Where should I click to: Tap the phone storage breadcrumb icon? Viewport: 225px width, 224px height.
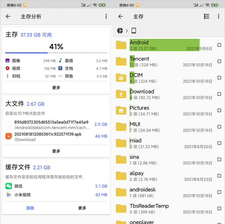(134, 30)
